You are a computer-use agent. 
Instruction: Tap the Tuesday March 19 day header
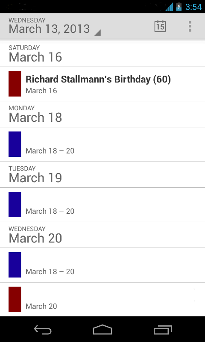[102, 174]
